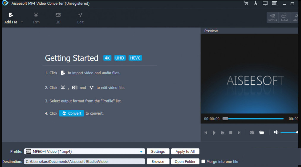Click the preview seek bar

[x=253, y=118]
